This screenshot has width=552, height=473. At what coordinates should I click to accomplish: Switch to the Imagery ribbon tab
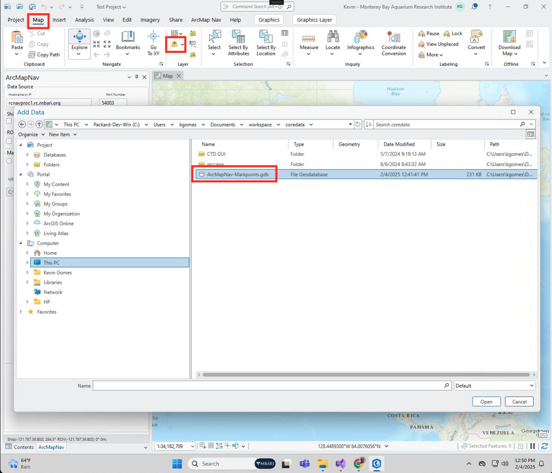[x=150, y=20]
